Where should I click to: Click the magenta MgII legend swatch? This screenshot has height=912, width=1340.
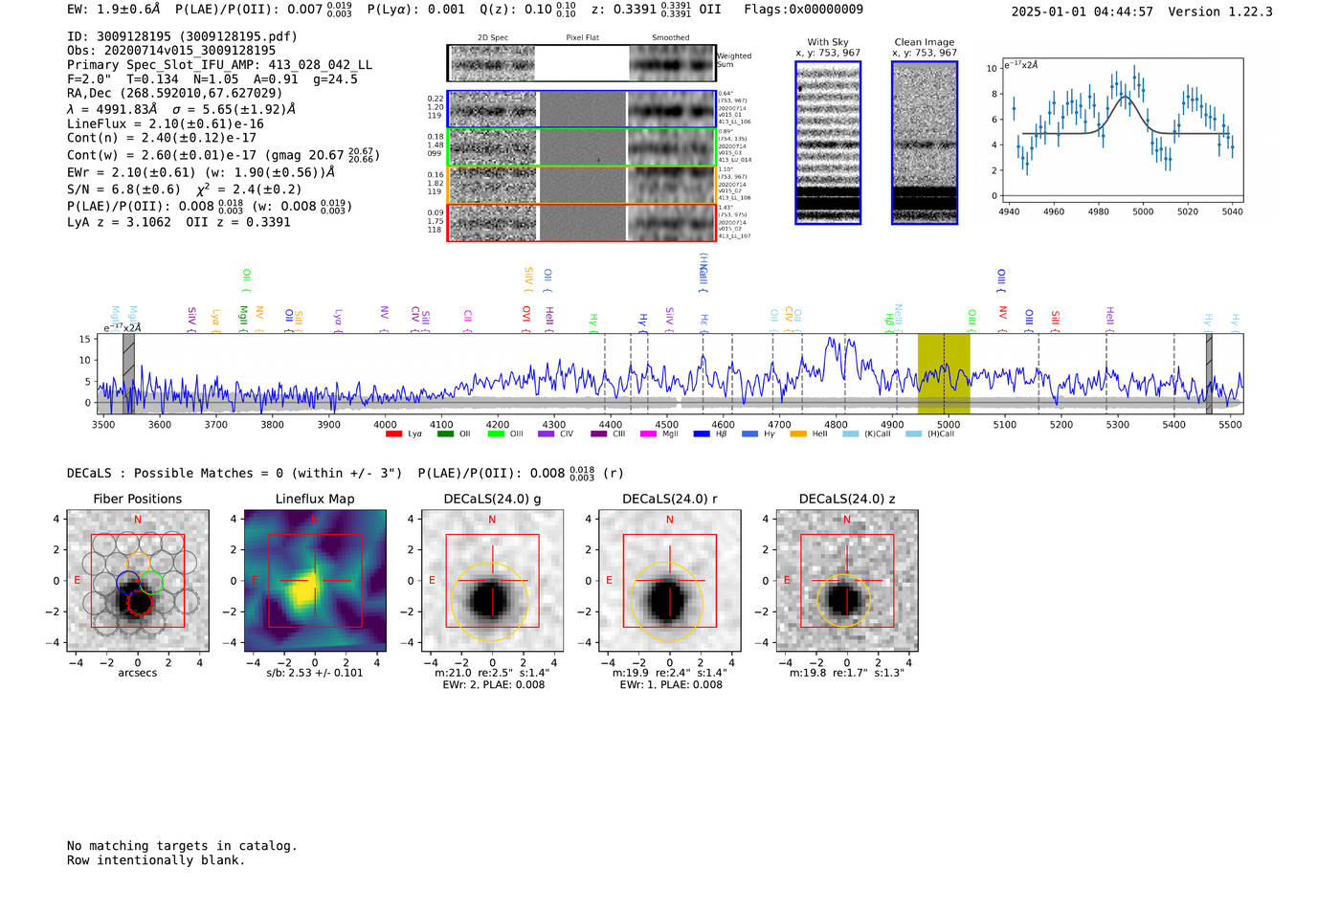pos(648,434)
